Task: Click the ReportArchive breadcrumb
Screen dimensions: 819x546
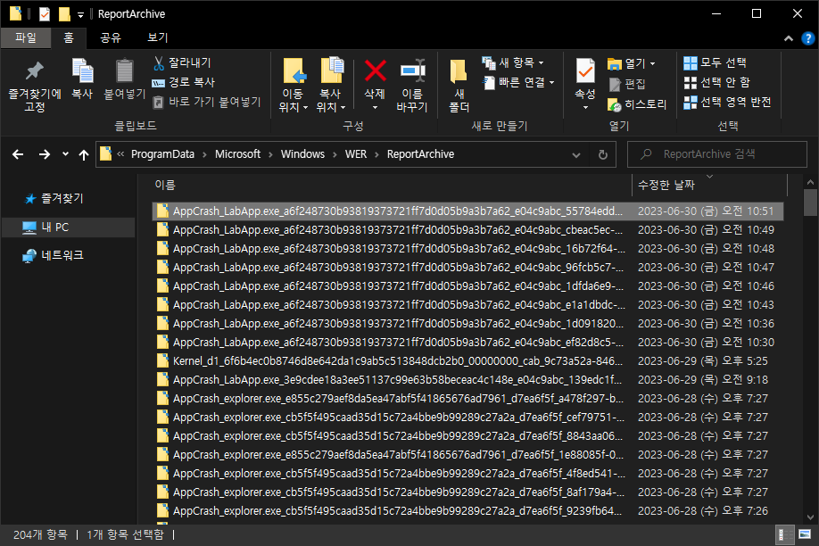Action: (x=420, y=154)
